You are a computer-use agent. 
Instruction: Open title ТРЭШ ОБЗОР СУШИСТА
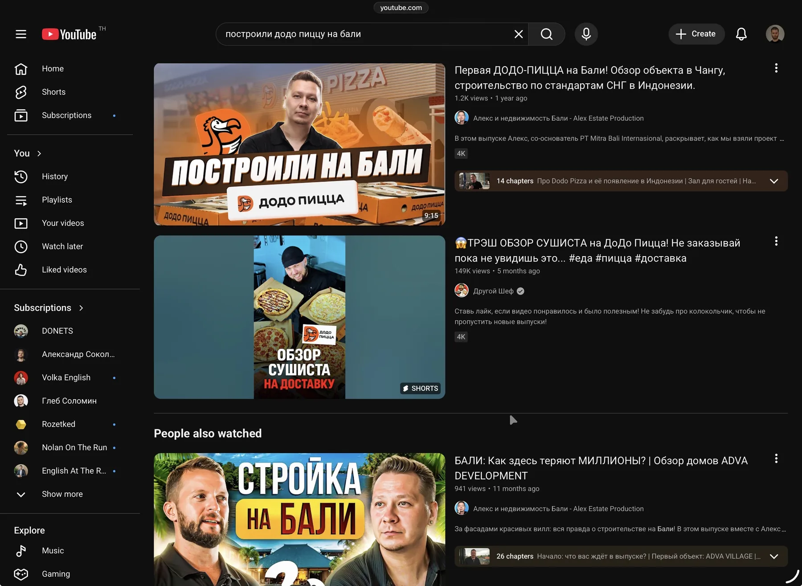click(597, 250)
